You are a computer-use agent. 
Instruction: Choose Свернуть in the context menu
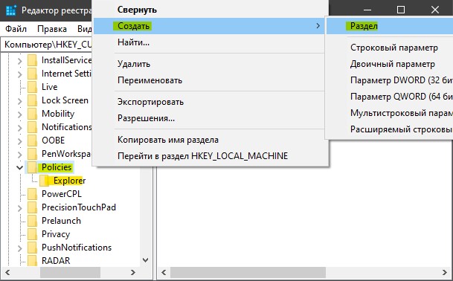click(x=210, y=10)
